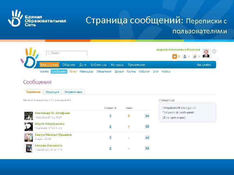Image resolution: width=234 pixels, height=175 pixels.
Task: Open the Общение main menu item
Action: coord(69,65)
